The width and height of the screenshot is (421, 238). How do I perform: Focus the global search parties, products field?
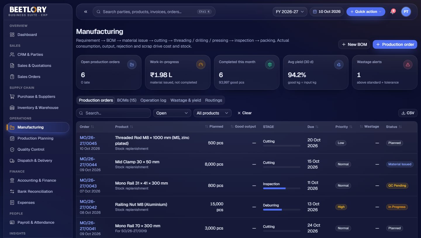pos(154,12)
